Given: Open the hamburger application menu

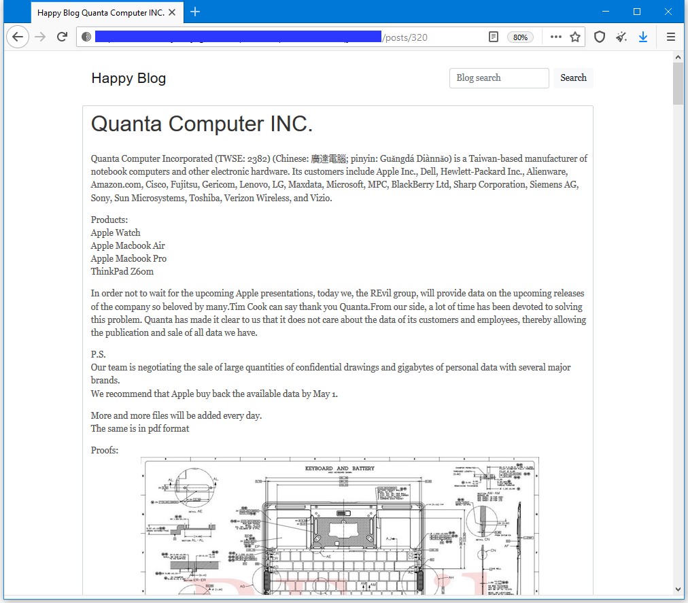Looking at the screenshot, I should 671,37.
